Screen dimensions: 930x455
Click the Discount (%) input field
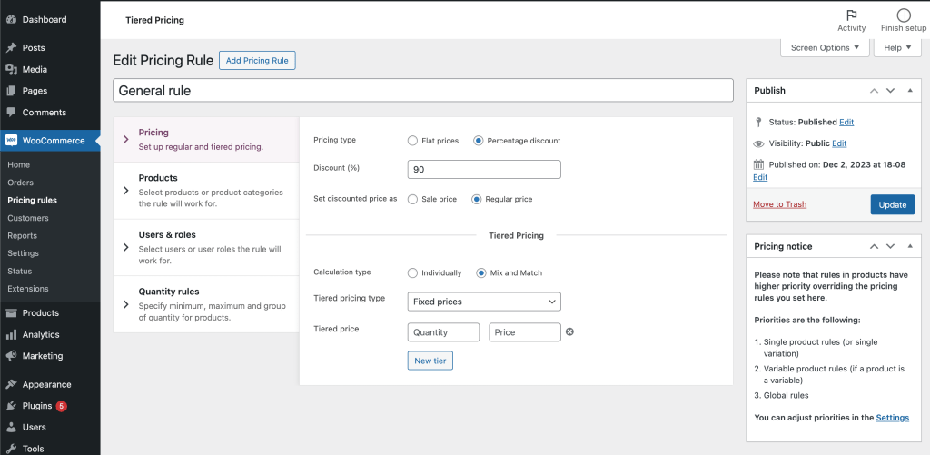coord(484,170)
